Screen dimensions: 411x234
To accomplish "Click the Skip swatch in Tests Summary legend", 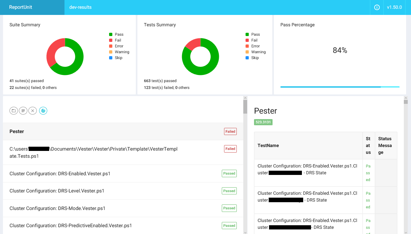I will click(247, 58).
